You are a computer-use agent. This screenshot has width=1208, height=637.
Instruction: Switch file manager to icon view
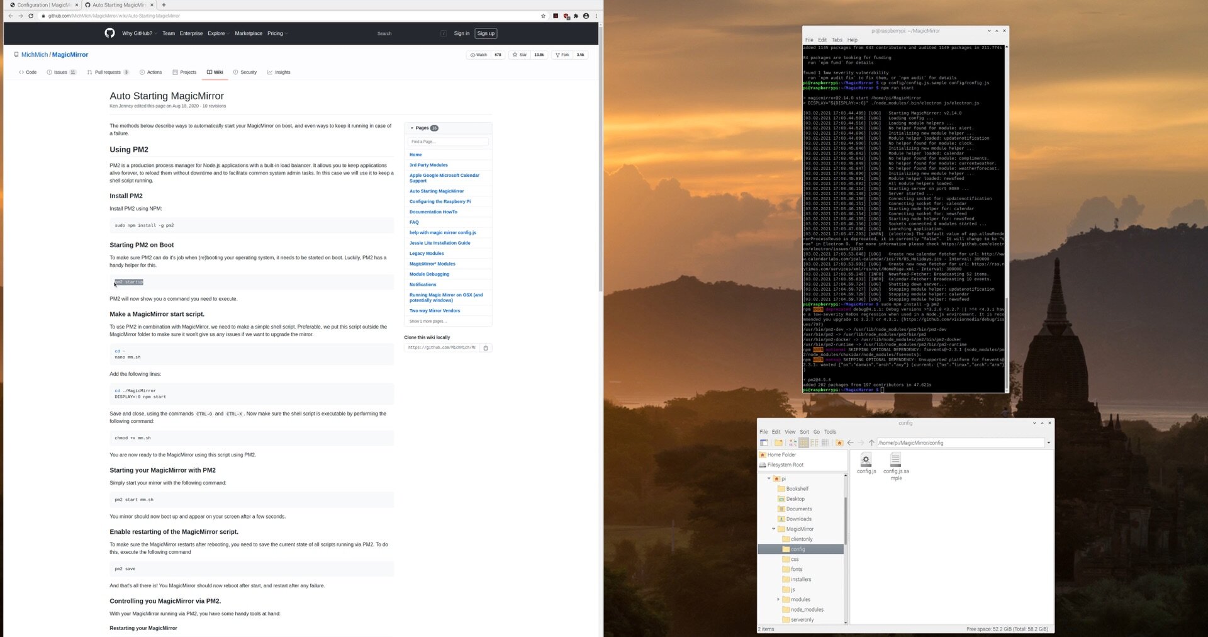pos(804,443)
